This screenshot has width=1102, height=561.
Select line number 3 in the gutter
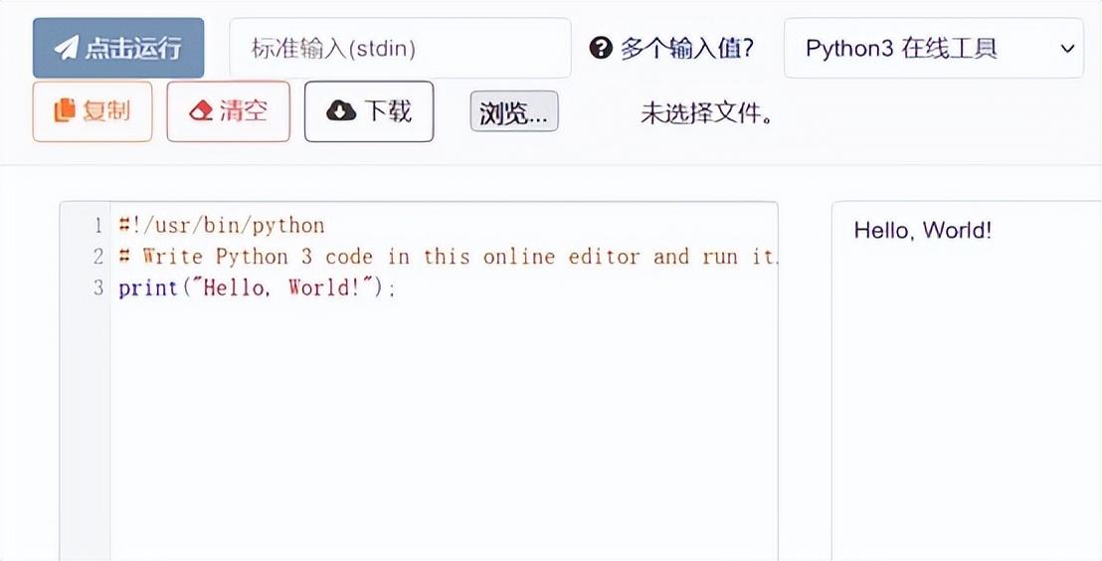[97, 288]
